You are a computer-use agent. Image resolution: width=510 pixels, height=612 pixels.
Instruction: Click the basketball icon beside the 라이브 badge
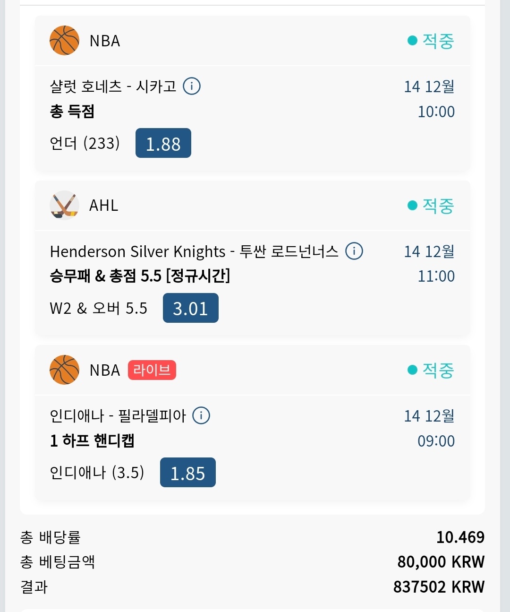point(64,370)
